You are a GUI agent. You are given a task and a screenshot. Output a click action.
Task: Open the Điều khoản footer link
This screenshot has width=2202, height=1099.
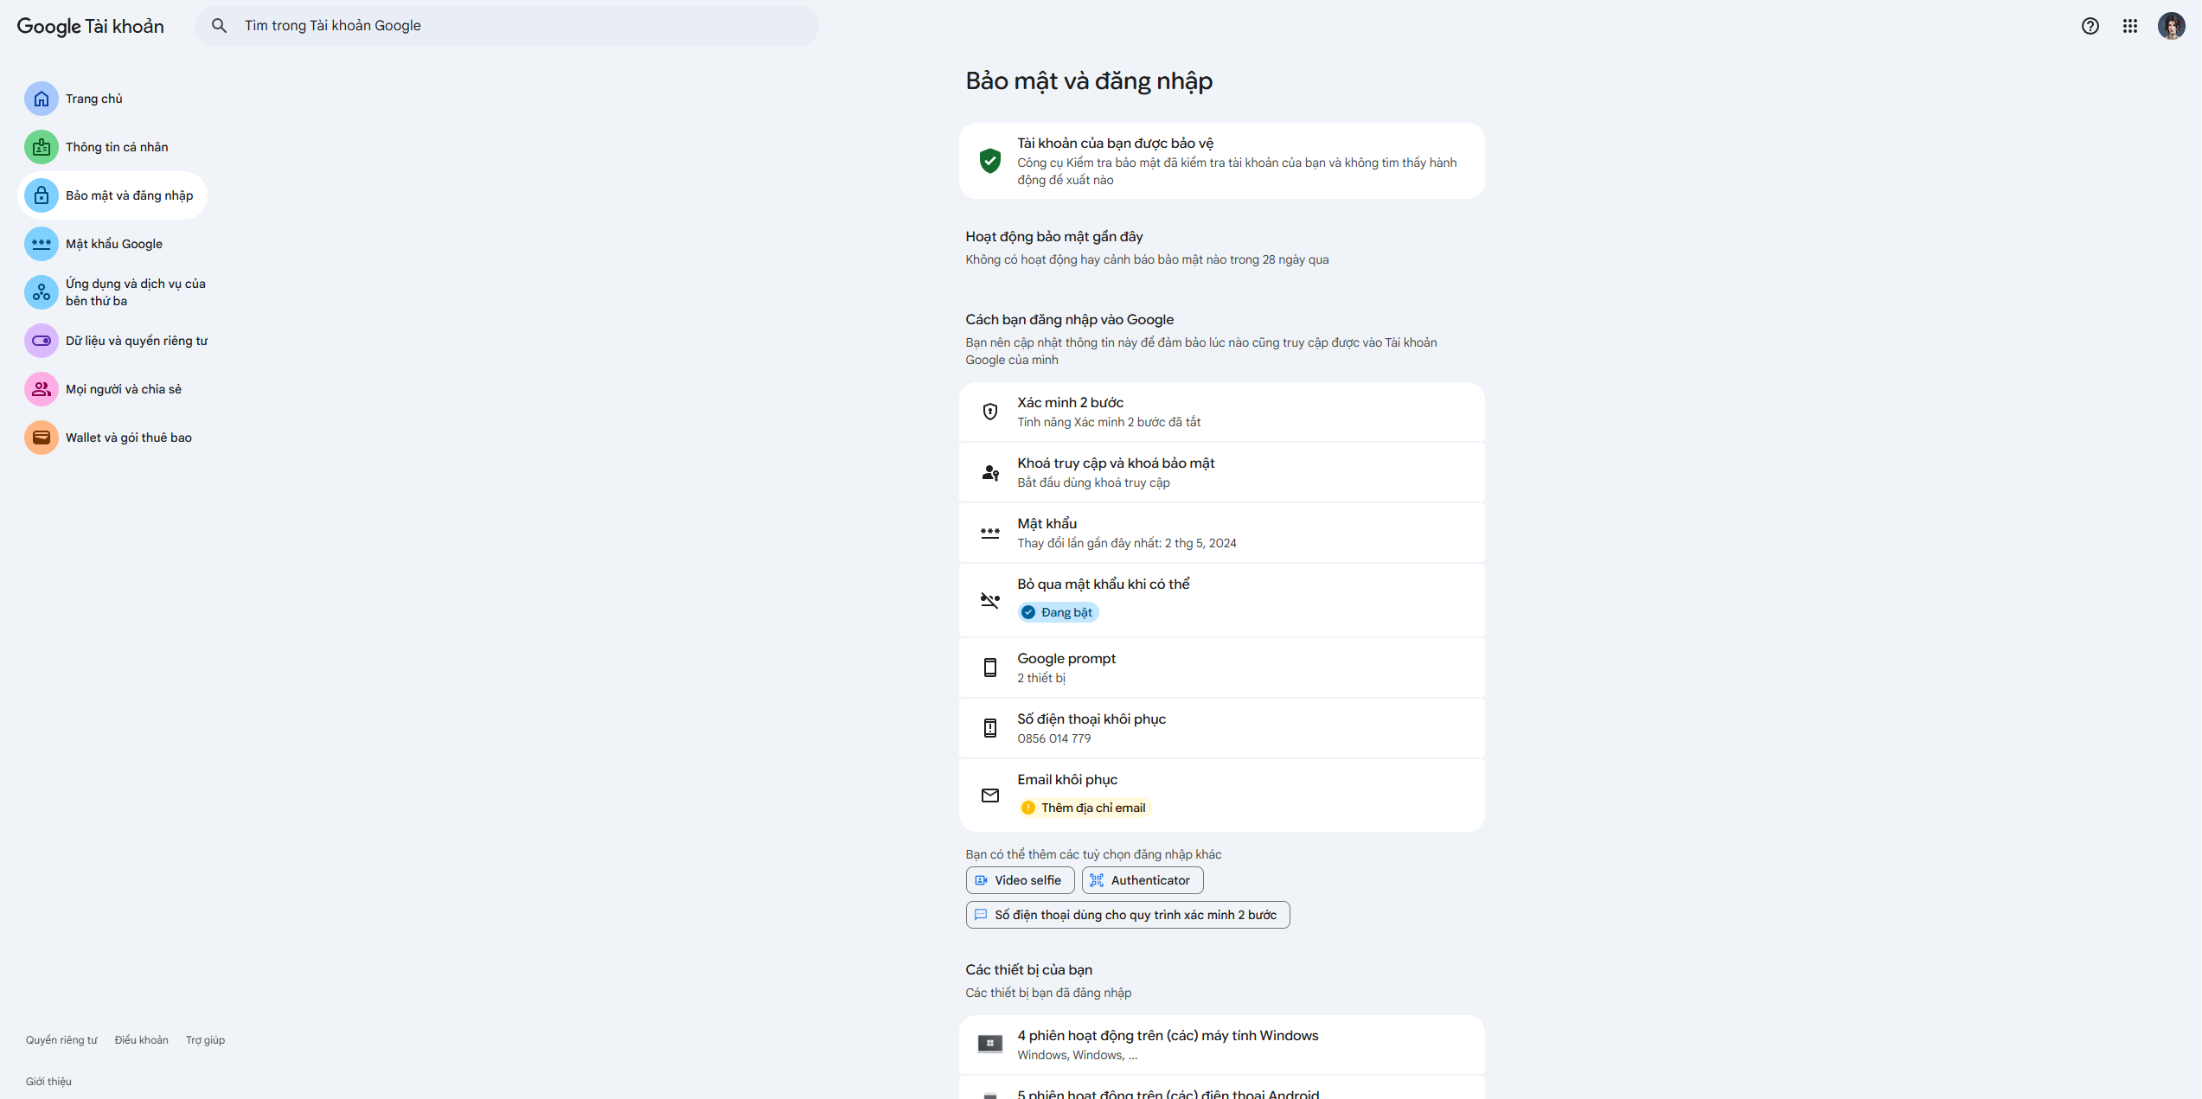coord(142,1040)
